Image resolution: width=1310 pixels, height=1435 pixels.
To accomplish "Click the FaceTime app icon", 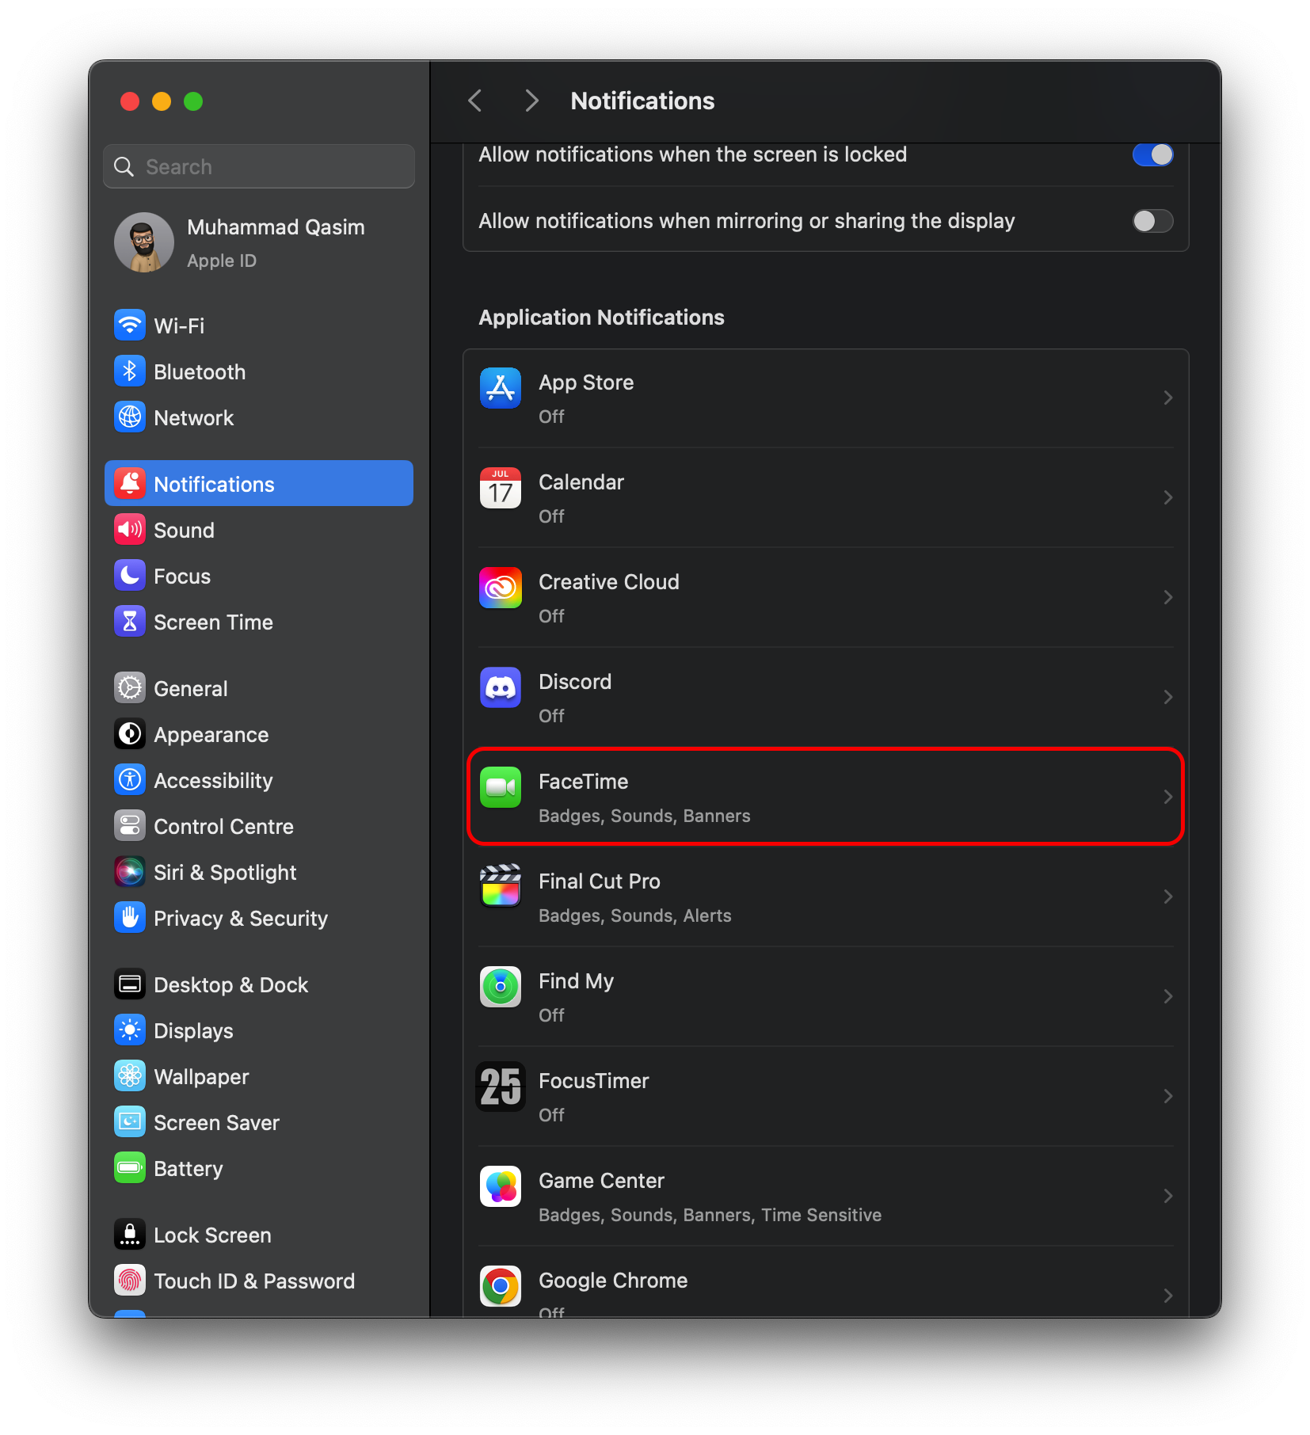I will coord(500,787).
